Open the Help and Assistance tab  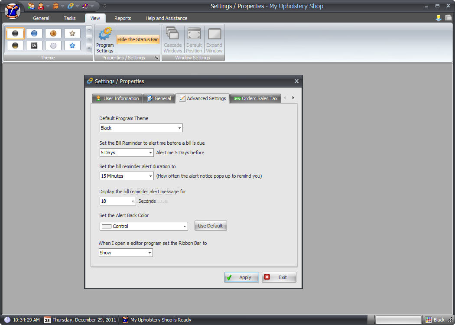pyautogui.click(x=166, y=18)
